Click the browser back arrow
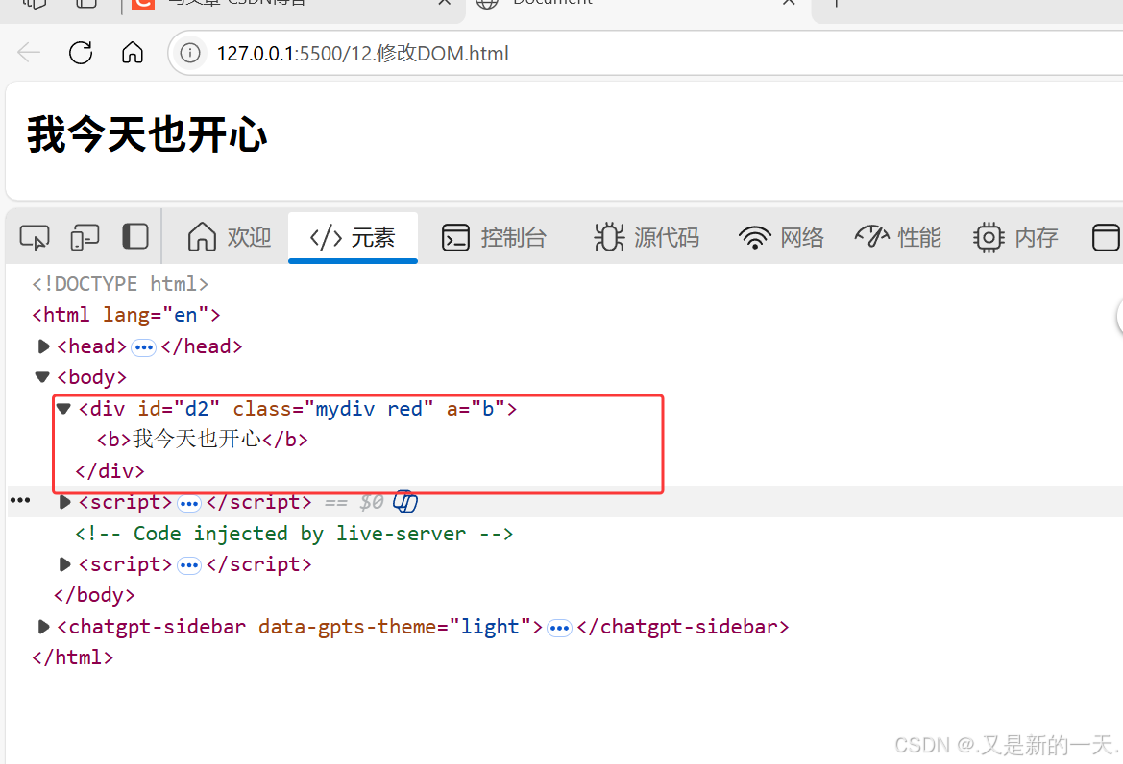Viewport: 1123px width, 764px height. tap(29, 52)
